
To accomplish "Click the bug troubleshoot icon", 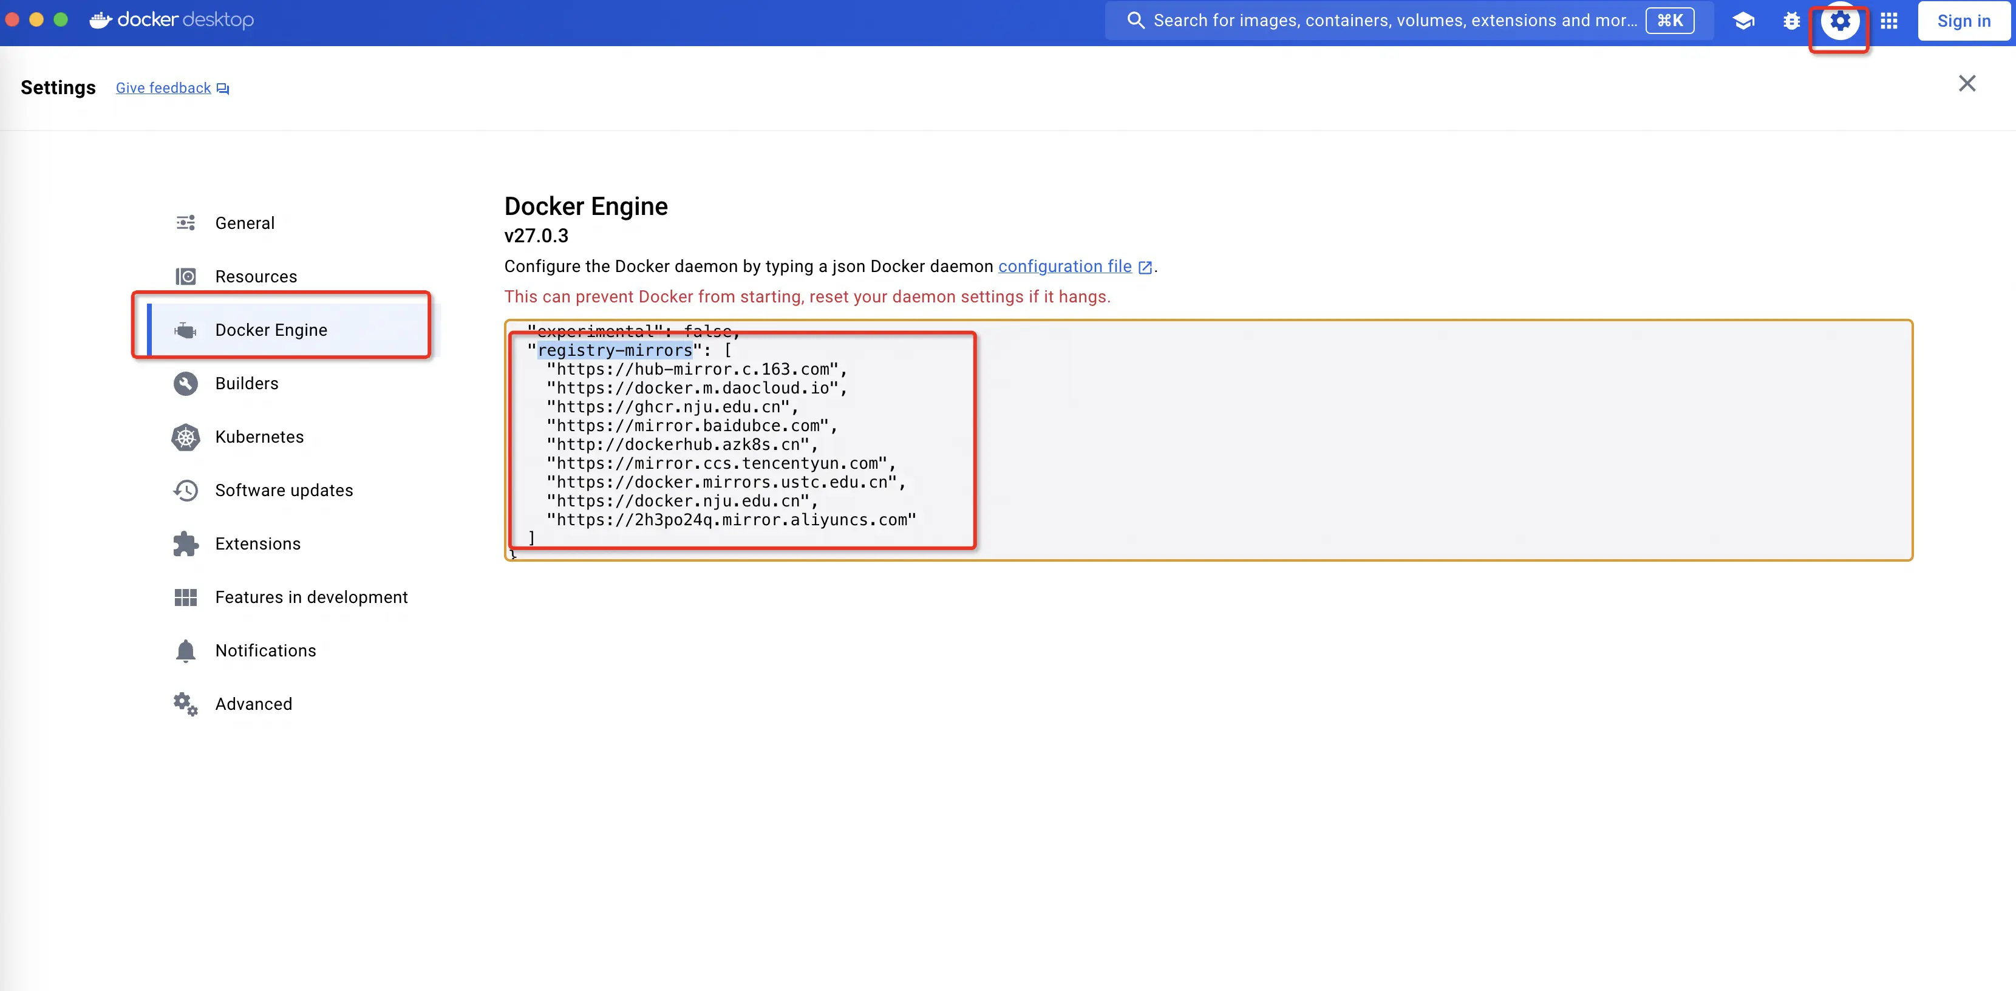I will [1791, 21].
